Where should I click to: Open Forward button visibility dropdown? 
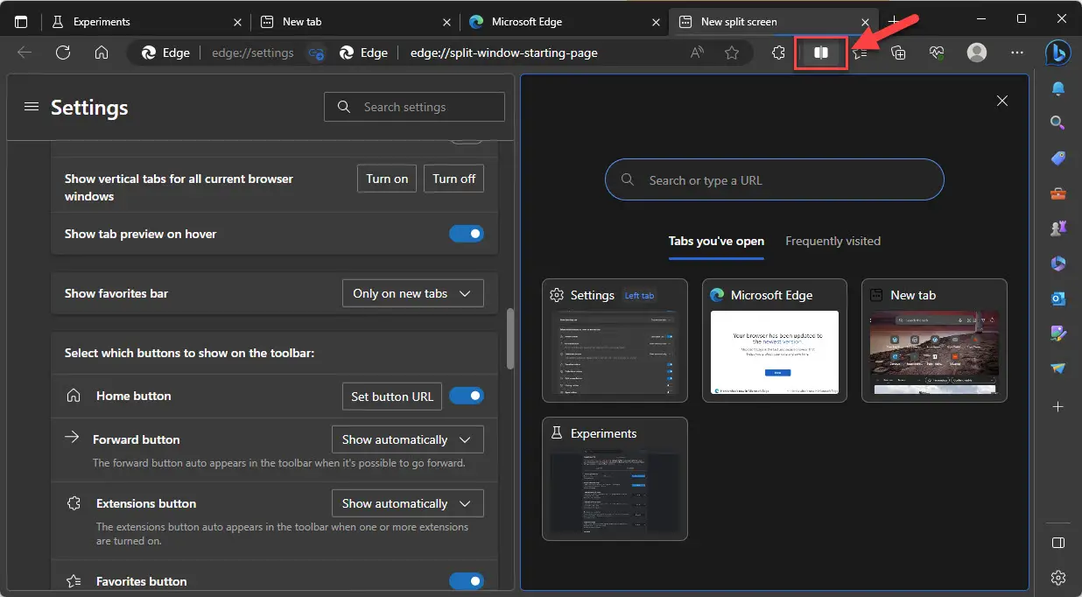(408, 439)
